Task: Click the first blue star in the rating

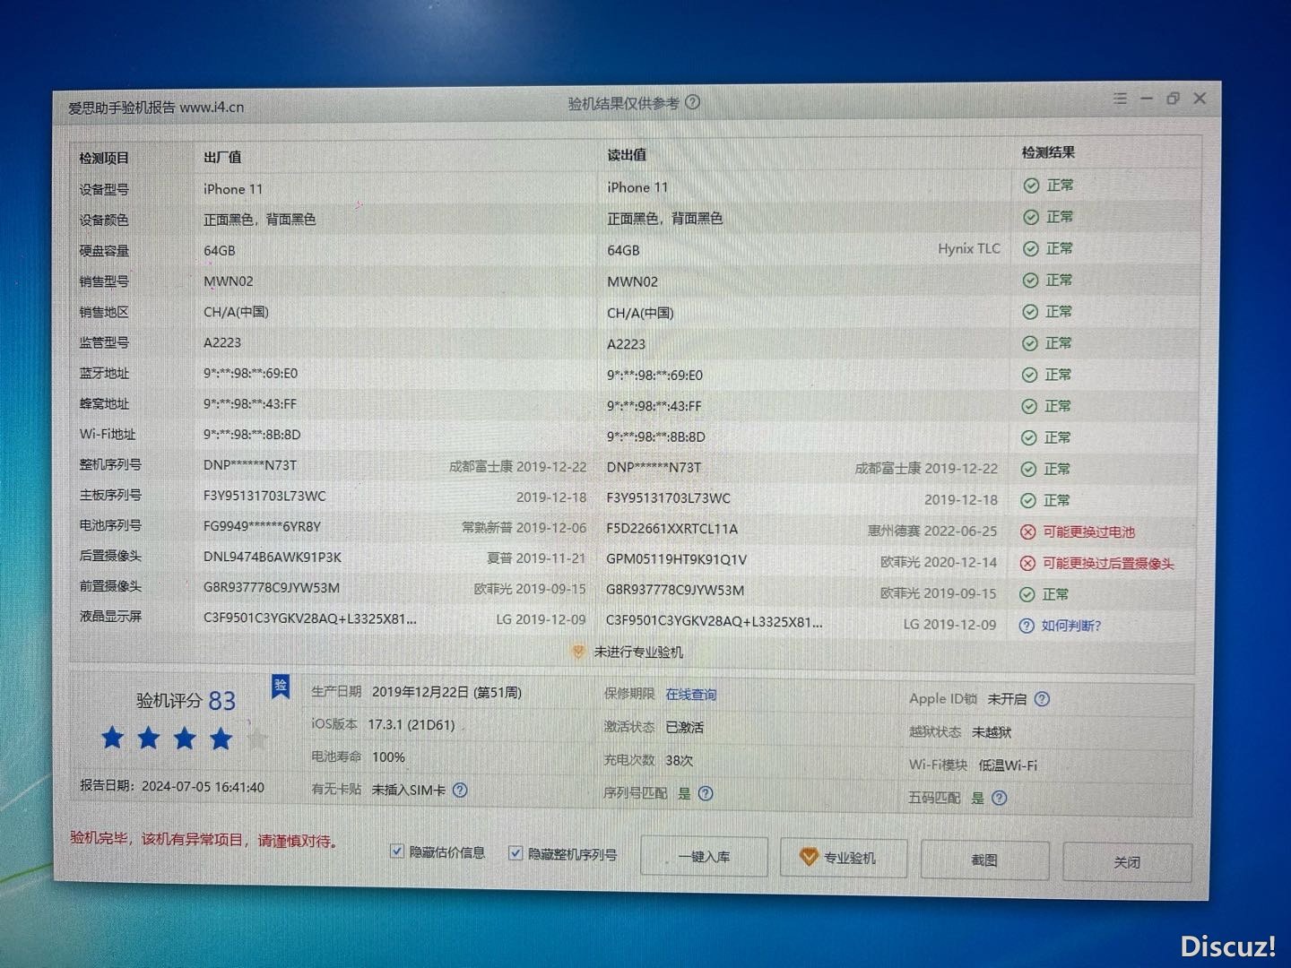Action: click(x=113, y=739)
